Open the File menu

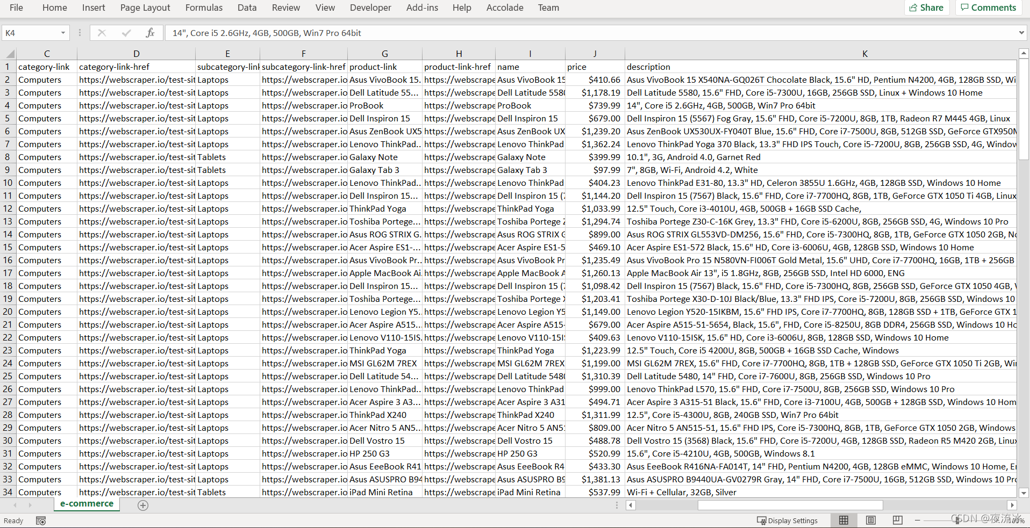tap(16, 8)
